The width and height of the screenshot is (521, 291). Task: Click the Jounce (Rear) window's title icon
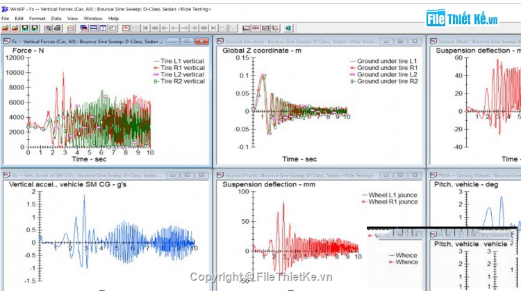click(x=433, y=42)
